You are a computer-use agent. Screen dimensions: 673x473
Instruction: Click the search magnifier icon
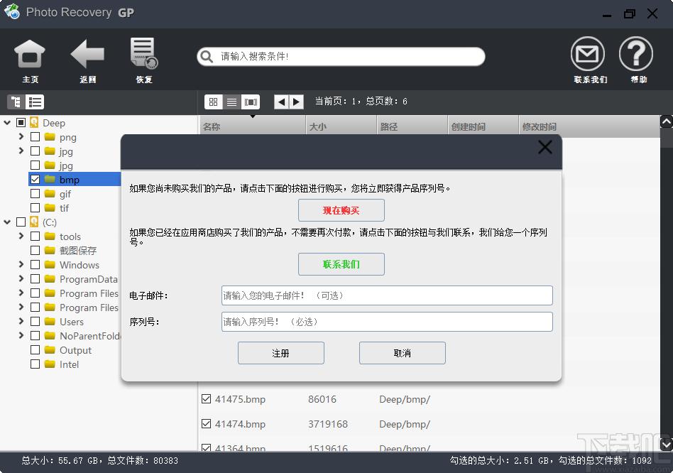tap(207, 57)
